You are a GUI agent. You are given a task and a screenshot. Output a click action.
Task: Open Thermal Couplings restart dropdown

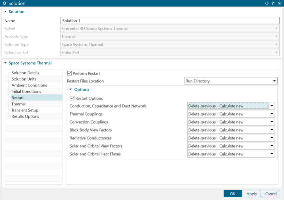[x=231, y=114]
